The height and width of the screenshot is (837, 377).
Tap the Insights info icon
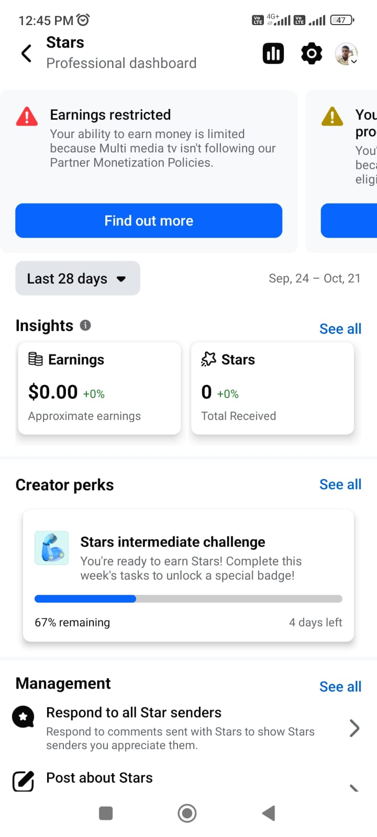click(85, 325)
